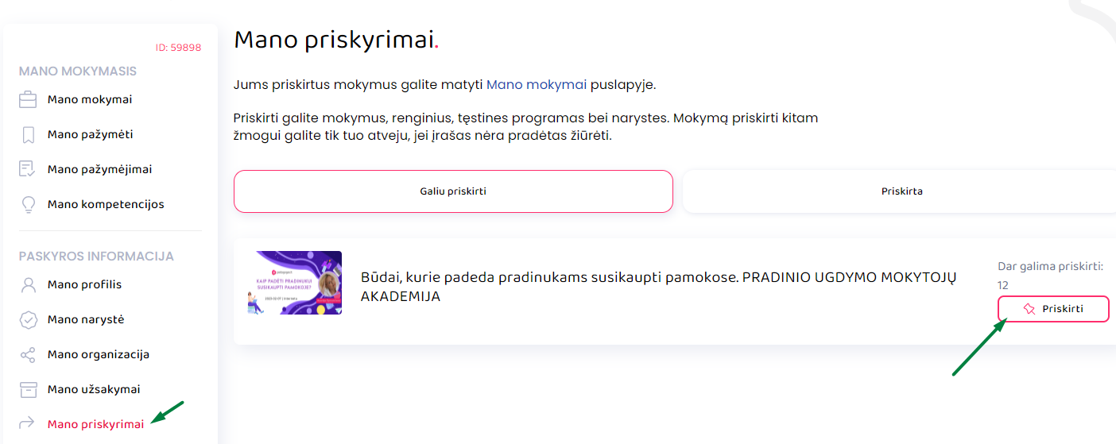1116x444 pixels.
Task: Switch to the Priskirta tab
Action: click(901, 191)
